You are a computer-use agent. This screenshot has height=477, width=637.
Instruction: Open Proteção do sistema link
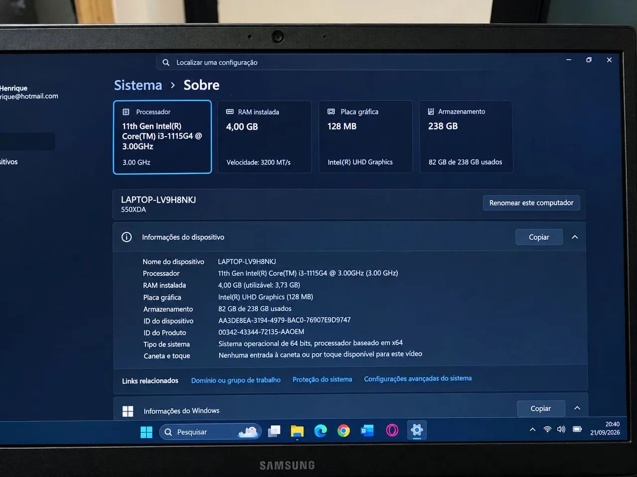pyautogui.click(x=322, y=379)
